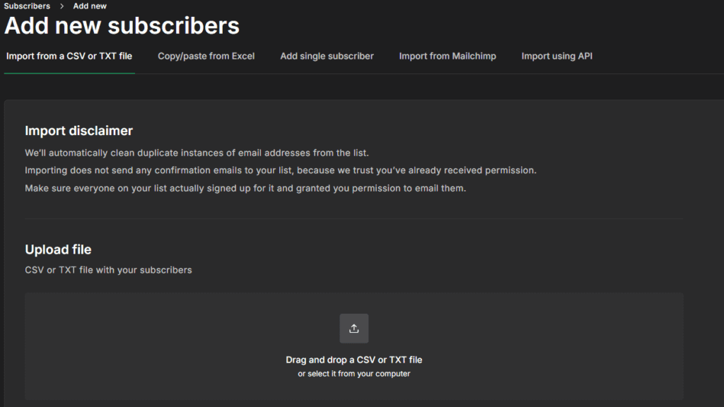Open the 'Add single subscriber' tab

(327, 56)
